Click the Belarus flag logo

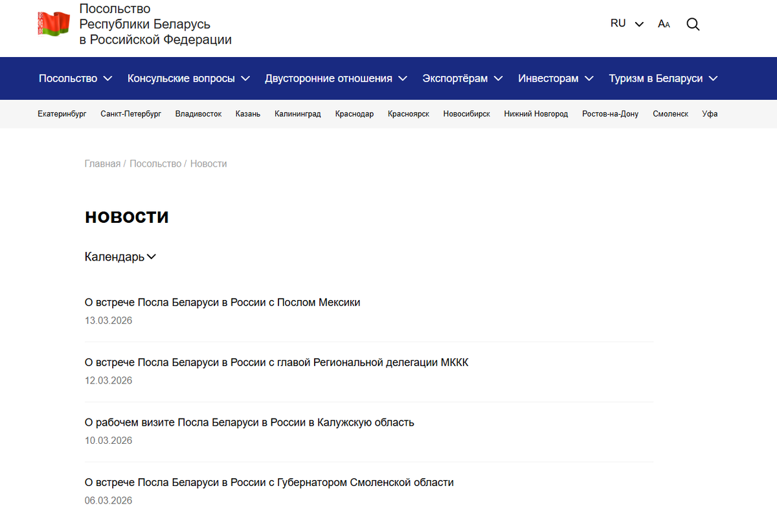[54, 24]
